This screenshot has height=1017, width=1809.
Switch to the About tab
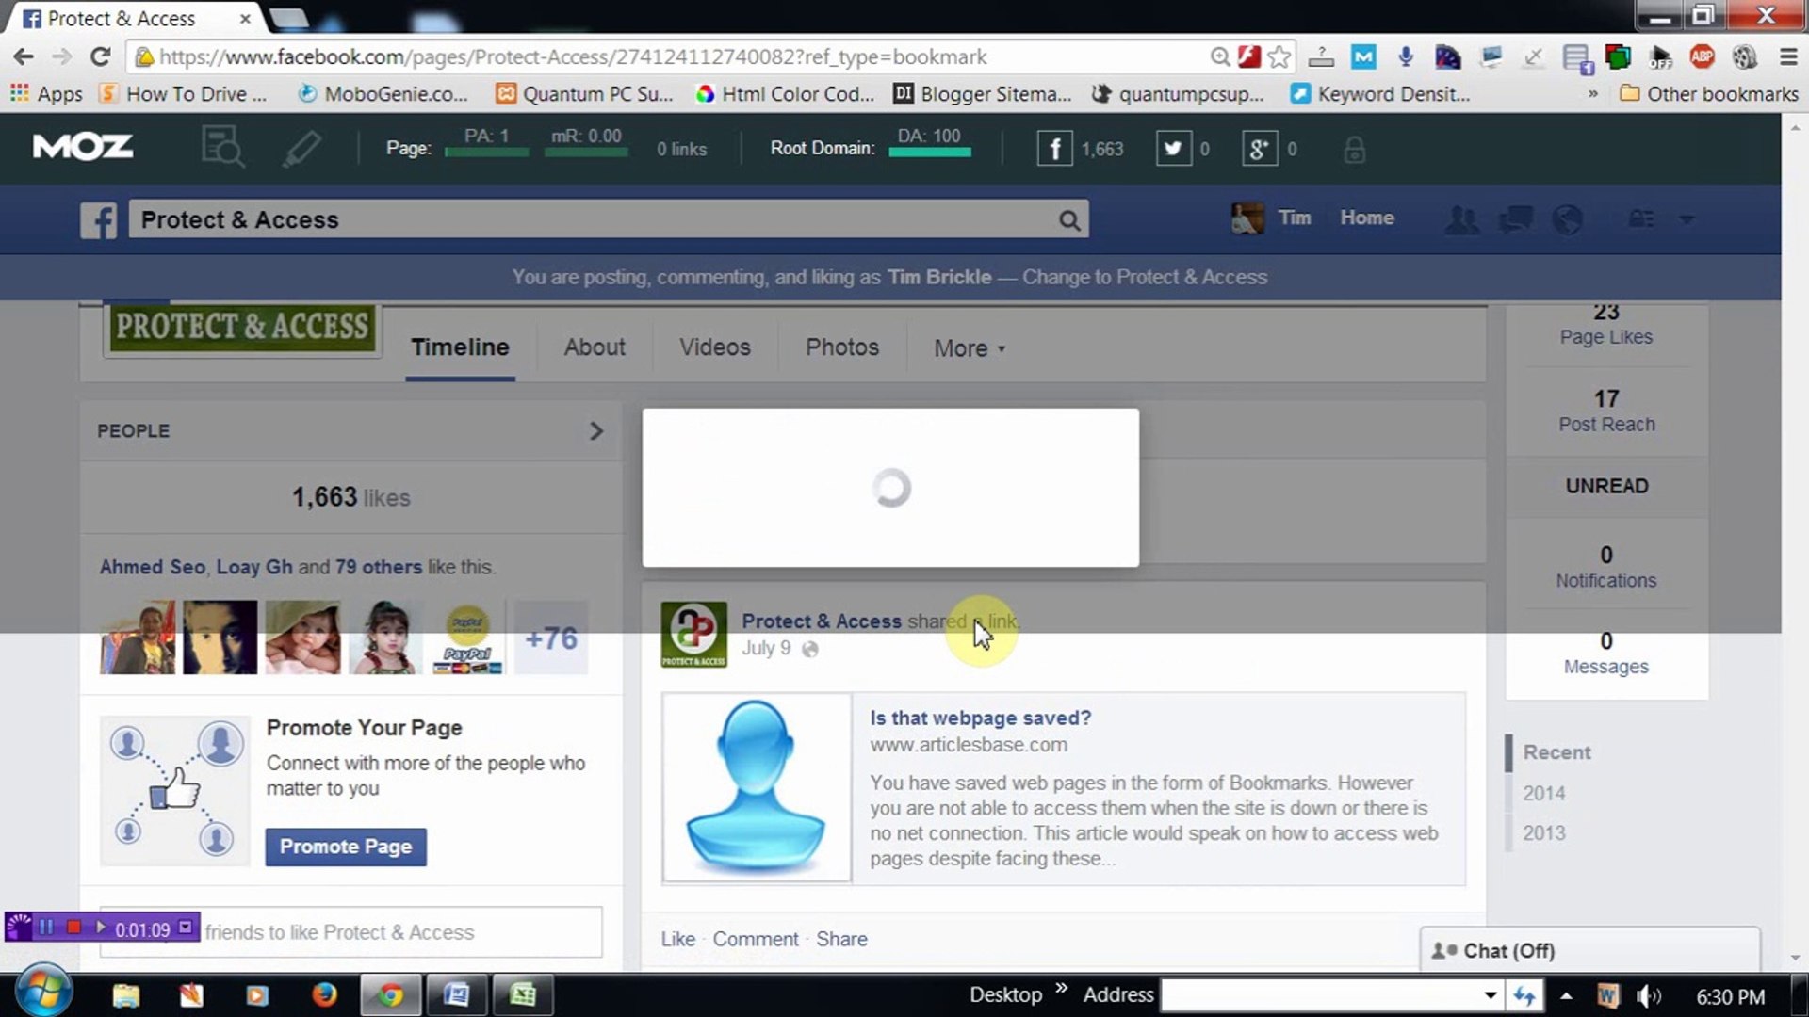point(594,347)
